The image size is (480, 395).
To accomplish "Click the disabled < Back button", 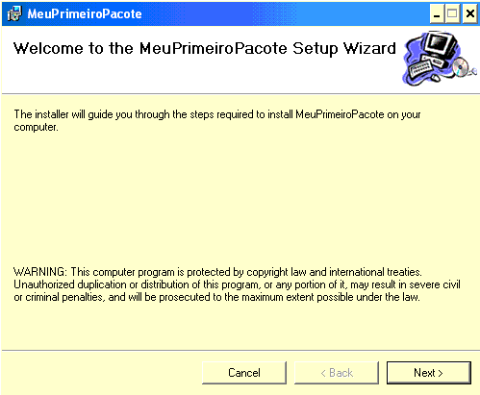I will (337, 373).
